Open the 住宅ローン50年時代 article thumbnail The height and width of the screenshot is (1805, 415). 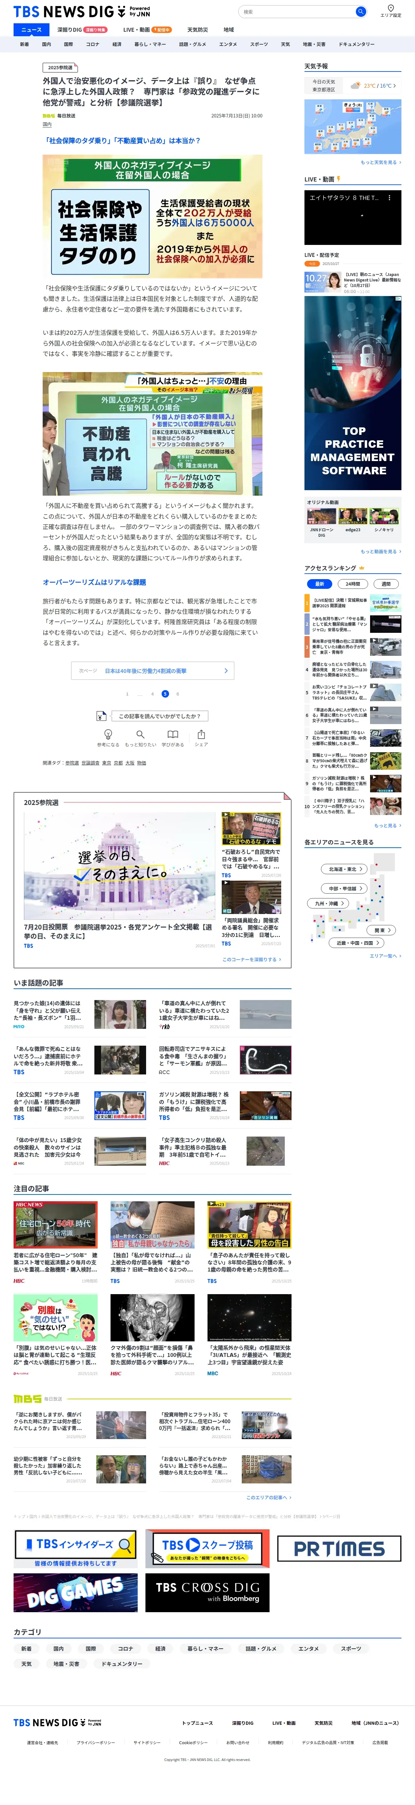(x=55, y=1226)
